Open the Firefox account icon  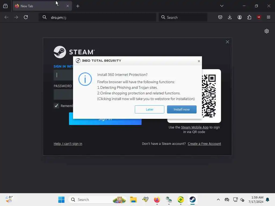(240, 17)
